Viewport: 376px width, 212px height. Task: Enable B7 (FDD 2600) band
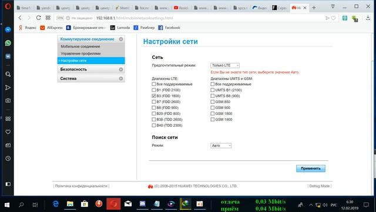pyautogui.click(x=154, y=102)
